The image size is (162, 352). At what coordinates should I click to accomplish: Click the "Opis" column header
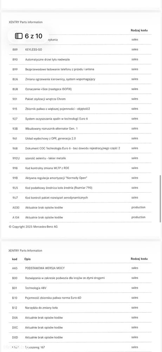(27, 259)
